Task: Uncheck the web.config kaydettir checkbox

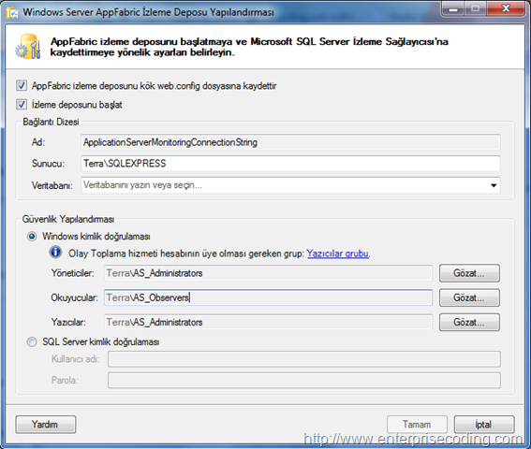Action: pos(22,86)
